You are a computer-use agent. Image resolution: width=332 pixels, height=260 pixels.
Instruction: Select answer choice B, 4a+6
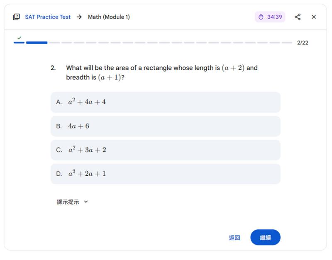166,126
